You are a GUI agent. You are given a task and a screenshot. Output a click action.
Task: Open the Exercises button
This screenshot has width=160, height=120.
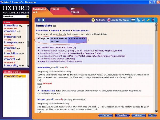tap(122, 115)
